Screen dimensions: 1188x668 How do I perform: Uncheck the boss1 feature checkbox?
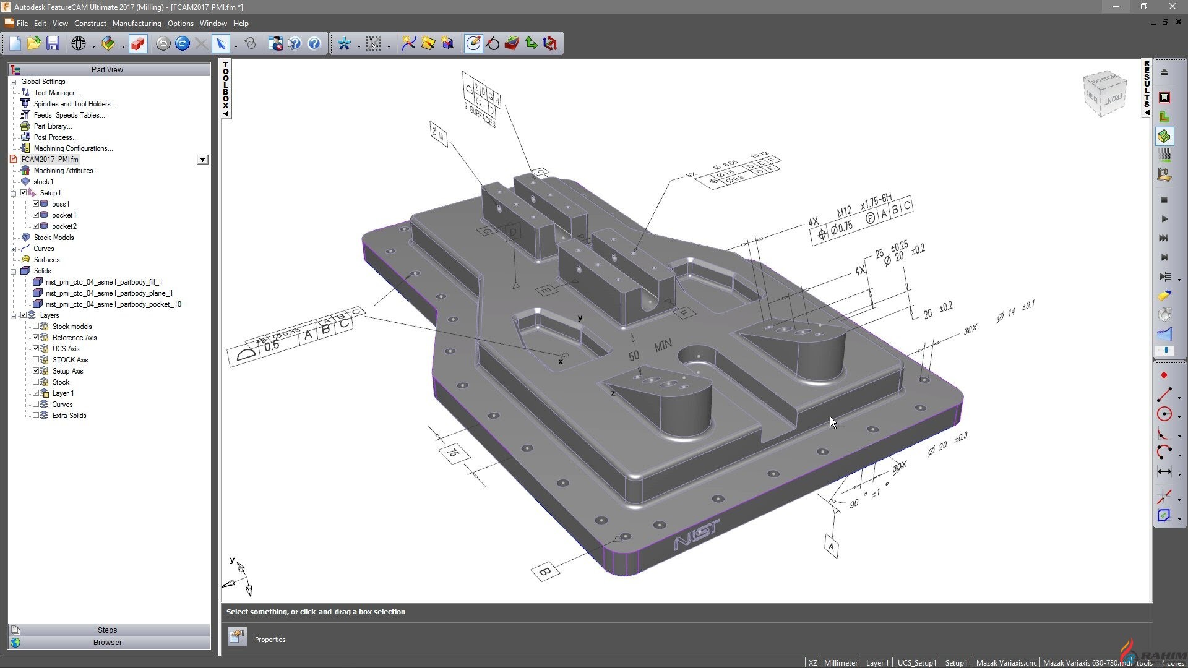click(36, 204)
